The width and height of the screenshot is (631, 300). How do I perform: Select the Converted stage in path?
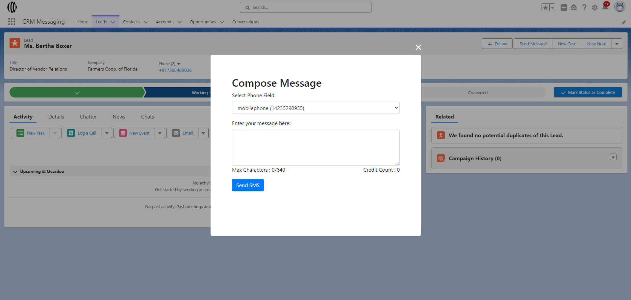[x=478, y=93]
